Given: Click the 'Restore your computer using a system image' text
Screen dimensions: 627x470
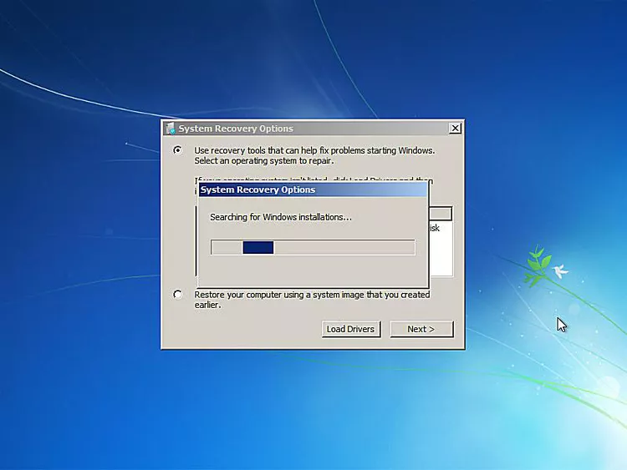Looking at the screenshot, I should [x=312, y=300].
